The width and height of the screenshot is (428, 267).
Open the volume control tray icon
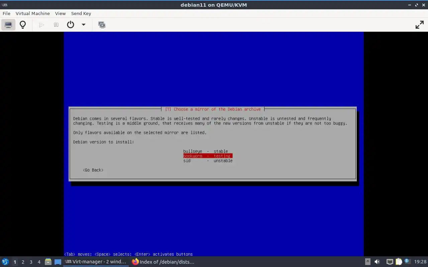pos(377,262)
